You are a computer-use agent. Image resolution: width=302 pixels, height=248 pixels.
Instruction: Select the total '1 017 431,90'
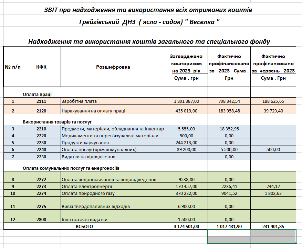coord(229,226)
